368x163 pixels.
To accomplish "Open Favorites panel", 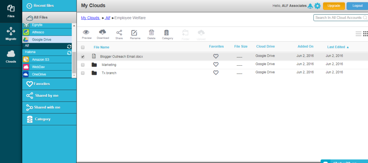I will (49, 84).
